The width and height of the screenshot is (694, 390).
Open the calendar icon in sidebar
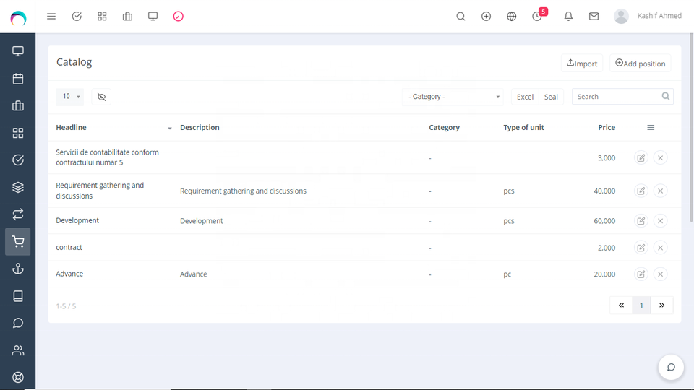18,79
